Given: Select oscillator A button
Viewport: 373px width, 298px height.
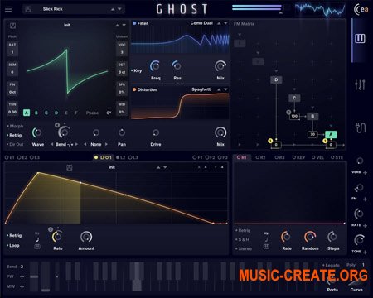Looking at the screenshot, I should tap(27, 113).
